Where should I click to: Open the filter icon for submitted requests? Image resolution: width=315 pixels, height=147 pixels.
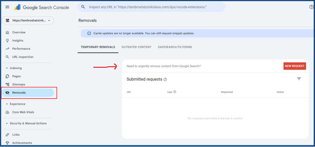pos(299,79)
